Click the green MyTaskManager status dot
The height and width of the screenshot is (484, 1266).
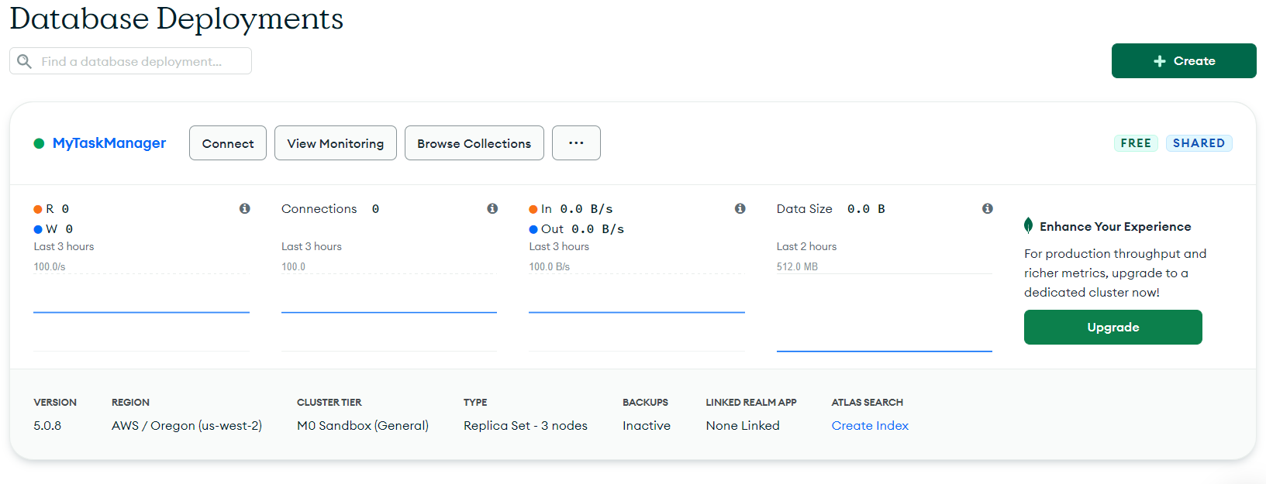pyautogui.click(x=39, y=143)
